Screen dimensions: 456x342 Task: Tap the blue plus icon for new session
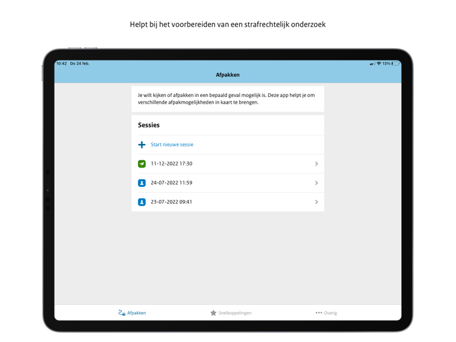(x=141, y=145)
